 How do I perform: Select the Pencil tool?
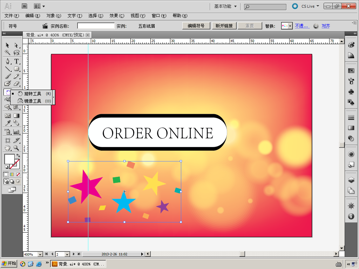pos(16,76)
